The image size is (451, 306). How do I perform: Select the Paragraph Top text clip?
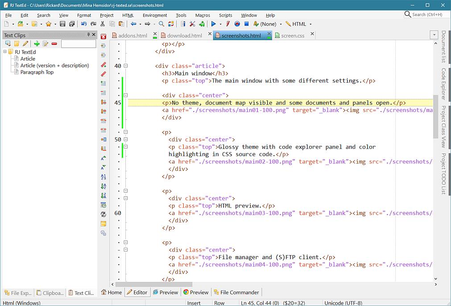pos(37,72)
